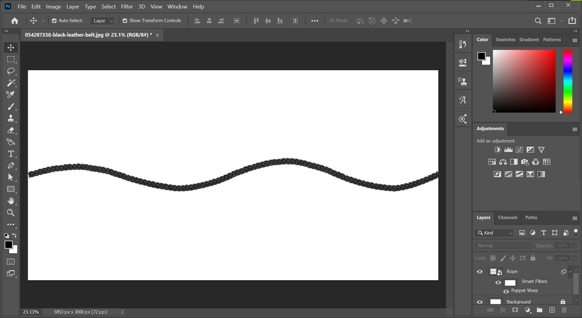The height and width of the screenshot is (318, 582).
Task: Select the Move tool
Action: pyautogui.click(x=11, y=48)
